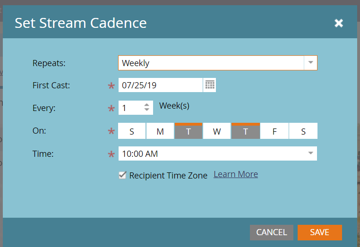Enable Wednesday day button
The height and width of the screenshot is (247, 360).
[x=217, y=131]
